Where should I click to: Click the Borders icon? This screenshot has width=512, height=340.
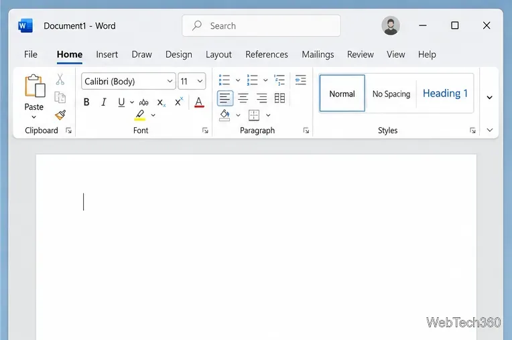(254, 115)
